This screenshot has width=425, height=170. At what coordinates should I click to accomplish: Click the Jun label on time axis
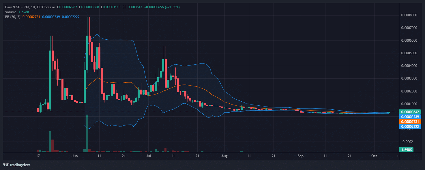[x=75, y=156]
